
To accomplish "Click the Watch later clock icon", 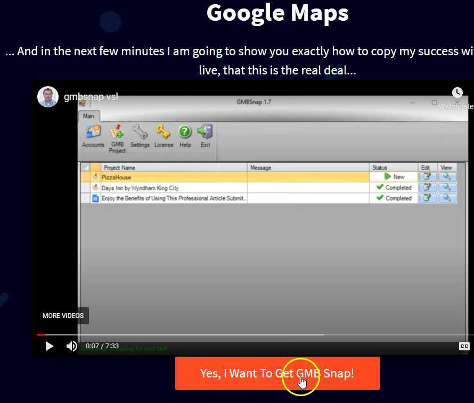I will click(457, 93).
